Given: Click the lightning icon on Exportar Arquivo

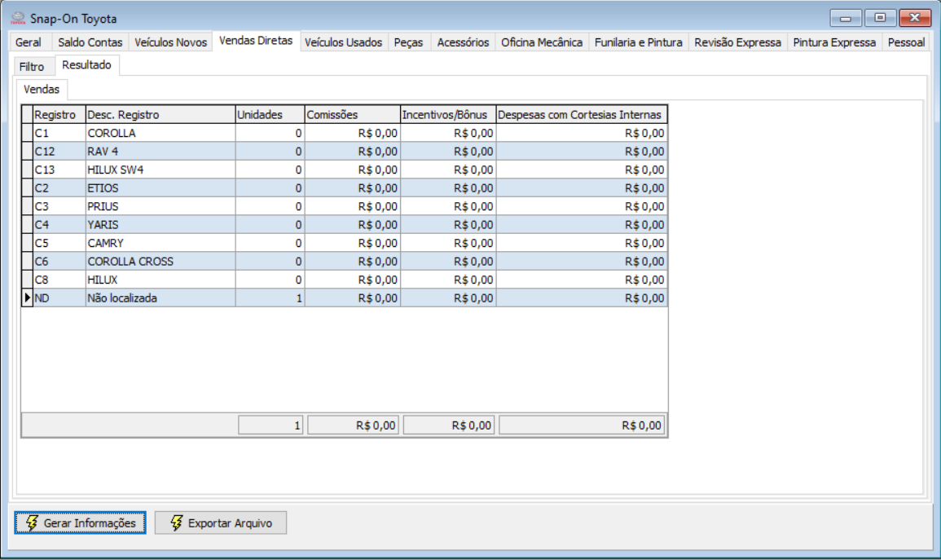Looking at the screenshot, I should tap(176, 523).
